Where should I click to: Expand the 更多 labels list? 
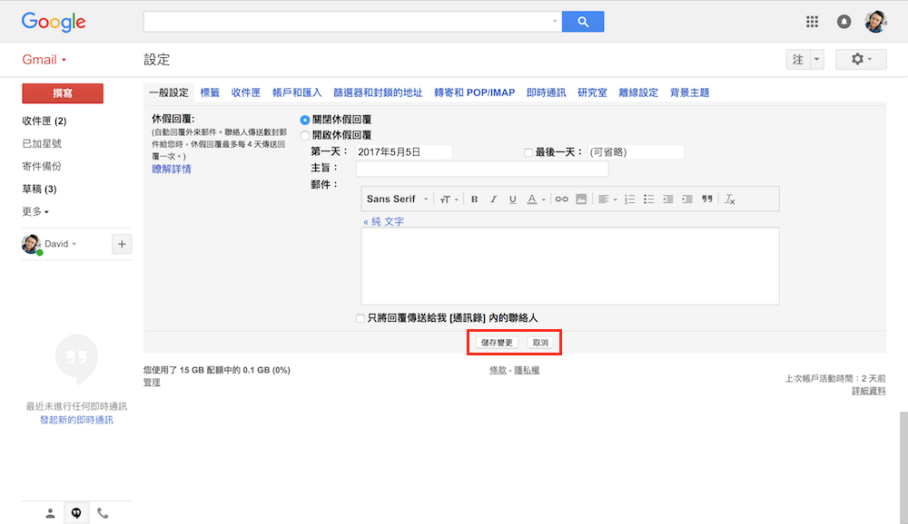(x=35, y=212)
